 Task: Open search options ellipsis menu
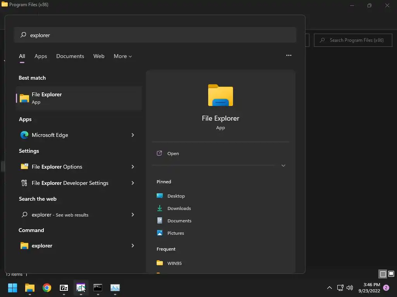[x=288, y=55]
